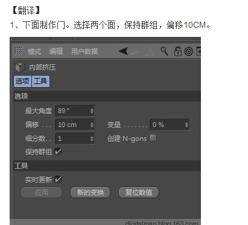The height and width of the screenshot is (225, 248).
Task: Click the circular target icon
Action: point(189,51)
